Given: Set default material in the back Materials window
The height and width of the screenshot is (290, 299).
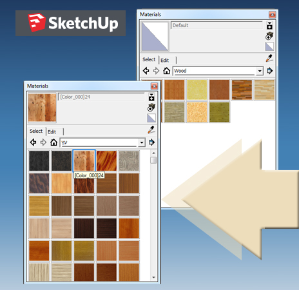Looking at the screenshot, I should (x=269, y=46).
